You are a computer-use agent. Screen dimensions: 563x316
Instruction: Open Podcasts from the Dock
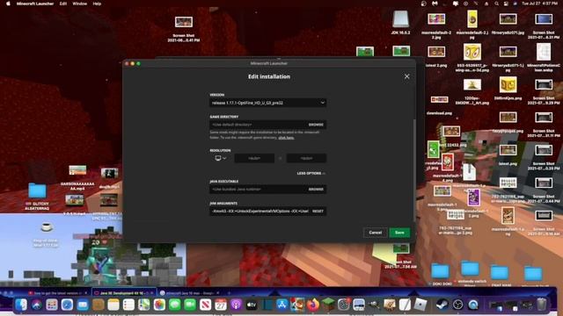coord(236,305)
